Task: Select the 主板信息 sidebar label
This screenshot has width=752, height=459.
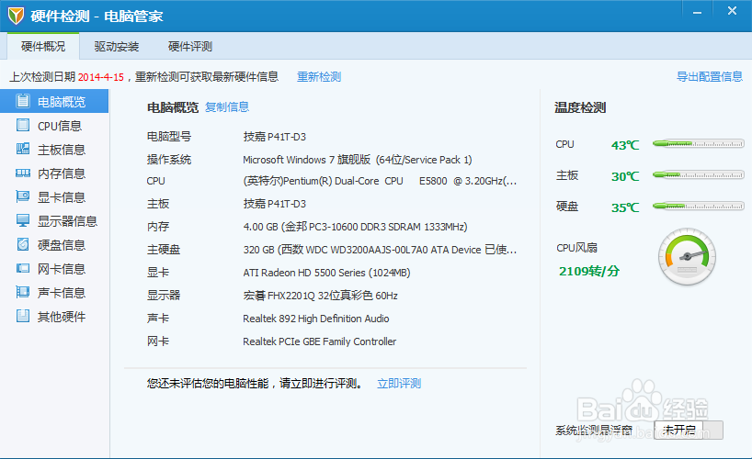Action: point(62,150)
